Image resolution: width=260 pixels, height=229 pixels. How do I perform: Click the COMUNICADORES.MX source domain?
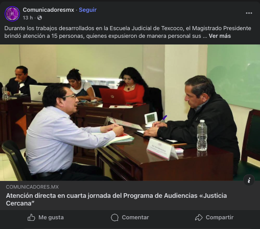pos(32,187)
